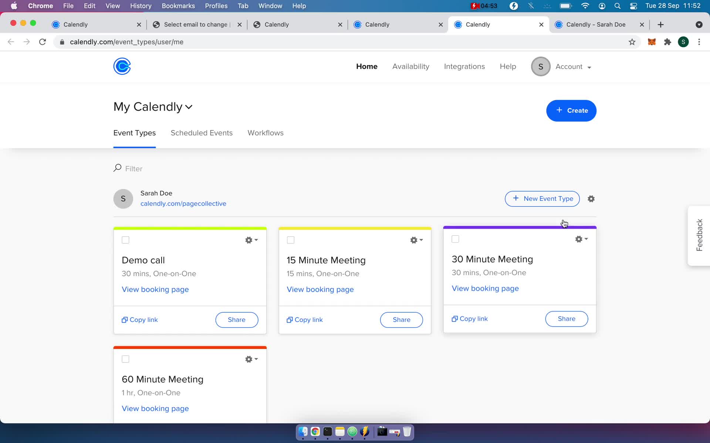The width and height of the screenshot is (710, 443).
Task: Toggle checkbox on 30 Minute Meeting card
Action: (x=456, y=238)
